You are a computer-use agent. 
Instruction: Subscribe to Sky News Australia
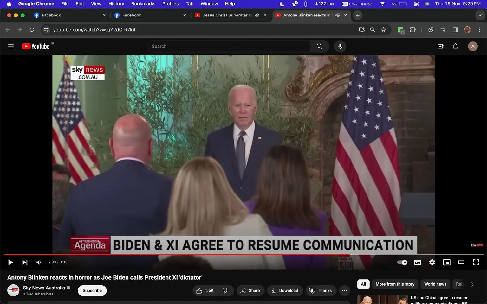point(92,290)
